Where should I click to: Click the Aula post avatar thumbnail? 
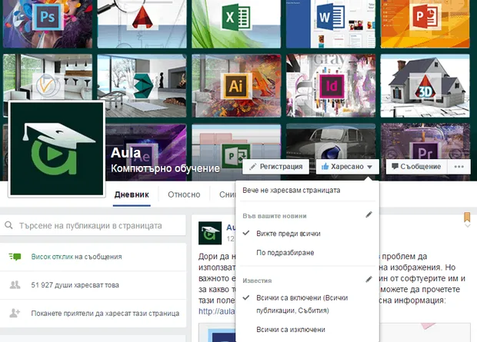(210, 233)
